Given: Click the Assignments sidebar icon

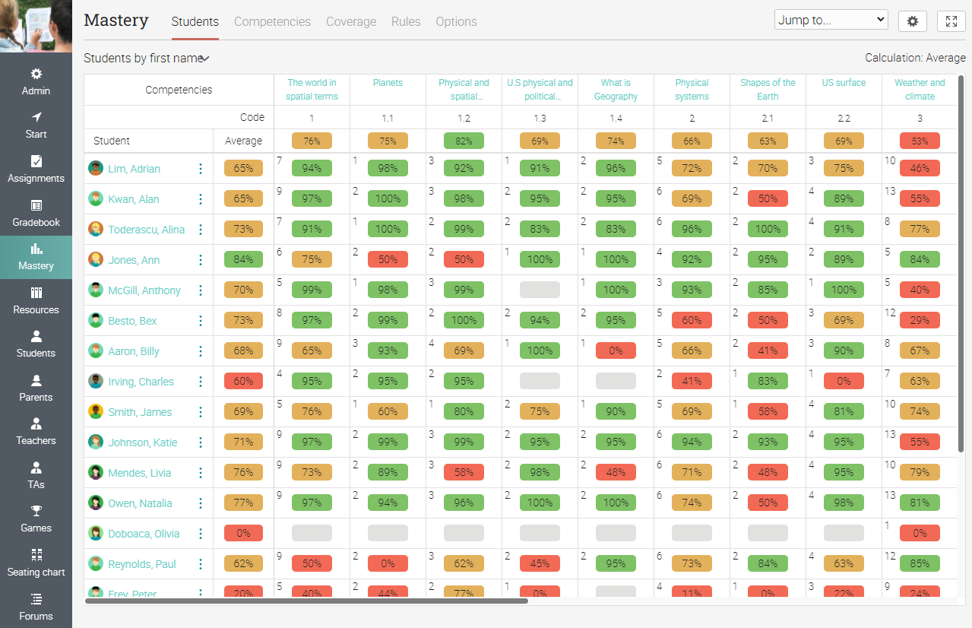Looking at the screenshot, I should 36,161.
